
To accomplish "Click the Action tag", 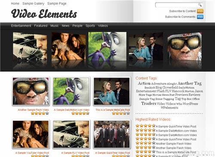I will coord(144,83).
